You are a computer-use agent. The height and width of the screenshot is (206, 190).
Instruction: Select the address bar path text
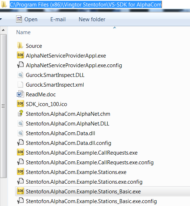(x=86, y=5)
